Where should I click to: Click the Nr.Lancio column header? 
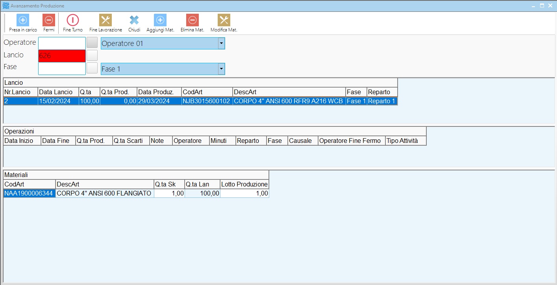20,92
